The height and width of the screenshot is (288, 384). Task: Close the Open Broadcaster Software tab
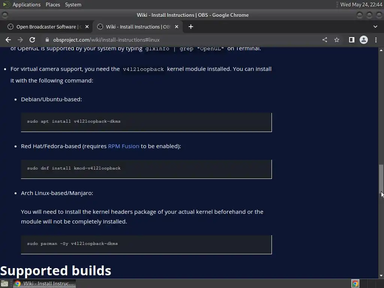87,27
